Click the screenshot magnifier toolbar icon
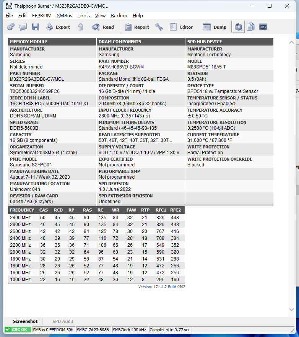The height and width of the screenshot is (337, 299). [239, 27]
